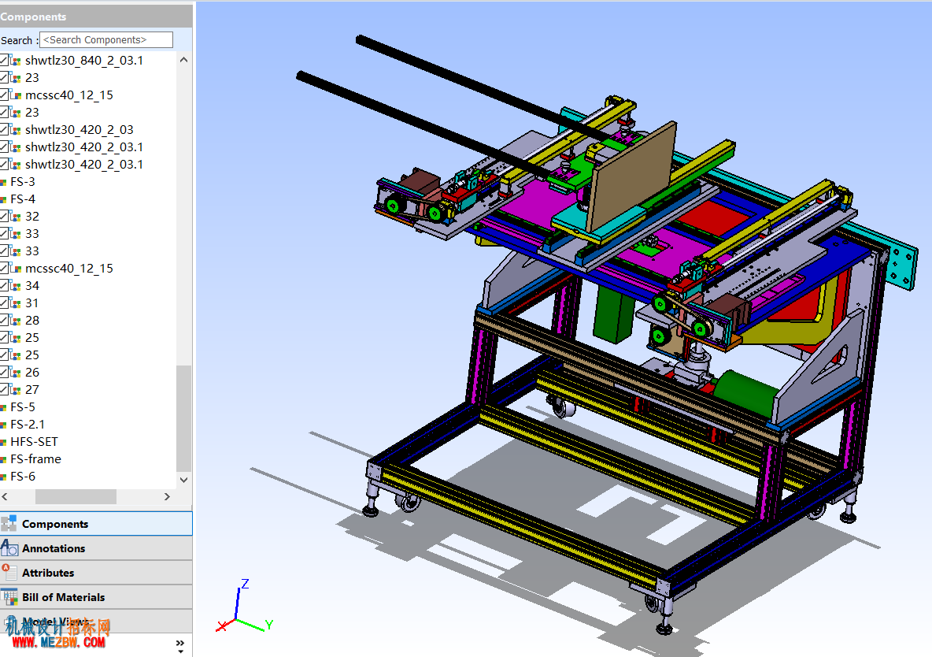Image resolution: width=932 pixels, height=657 pixels.
Task: Click the Components panel icon
Action: coord(9,524)
